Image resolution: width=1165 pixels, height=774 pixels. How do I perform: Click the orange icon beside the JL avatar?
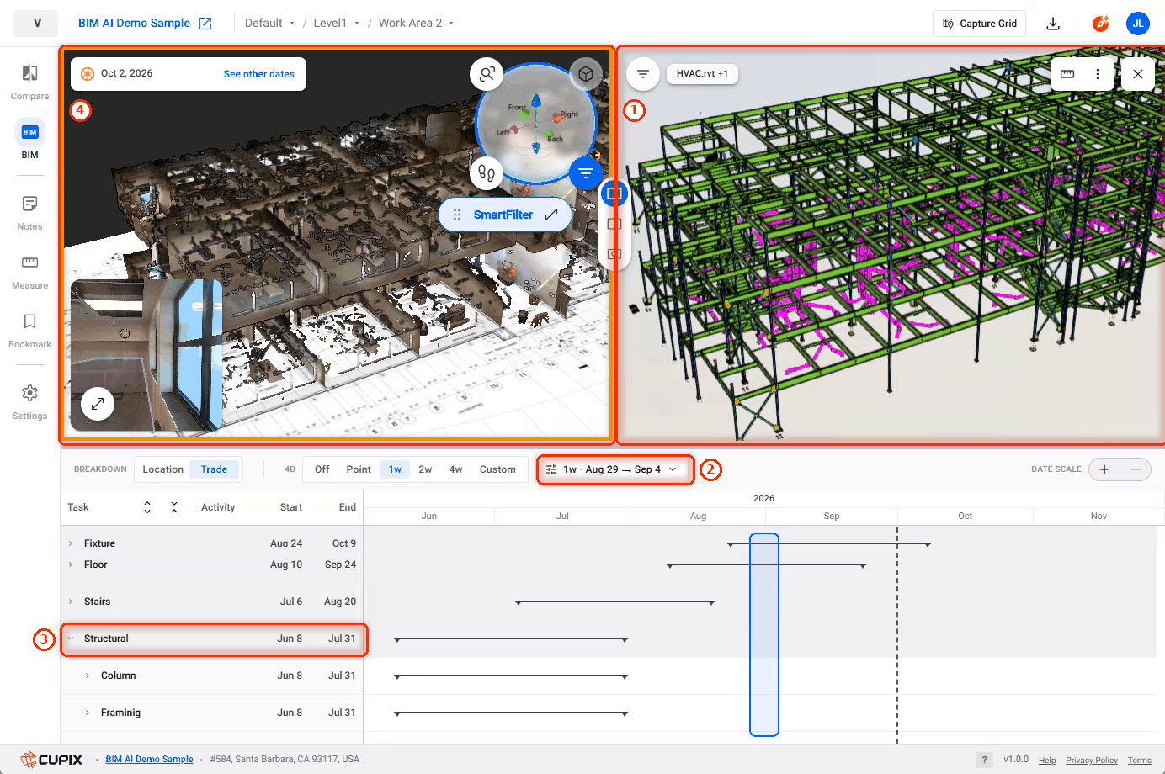[1100, 24]
